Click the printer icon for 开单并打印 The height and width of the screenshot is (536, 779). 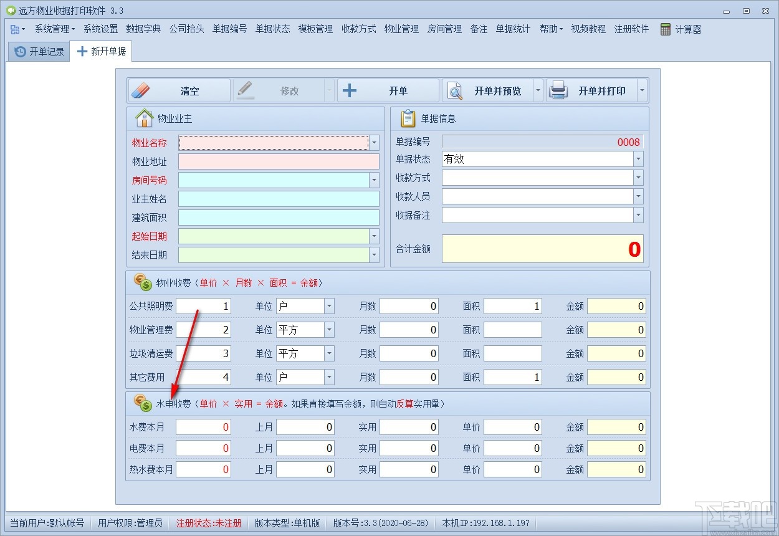[x=559, y=90]
